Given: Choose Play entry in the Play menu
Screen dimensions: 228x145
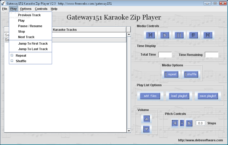Looking at the screenshot, I should (x=30, y=21).
